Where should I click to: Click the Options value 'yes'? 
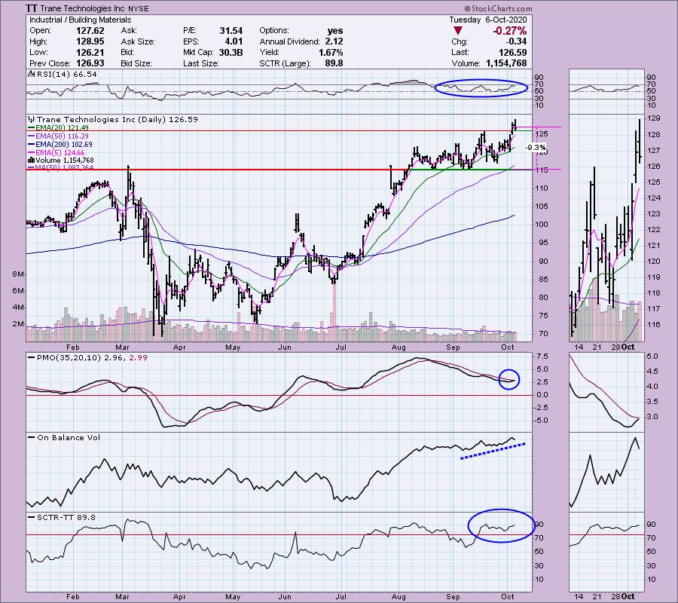(335, 31)
